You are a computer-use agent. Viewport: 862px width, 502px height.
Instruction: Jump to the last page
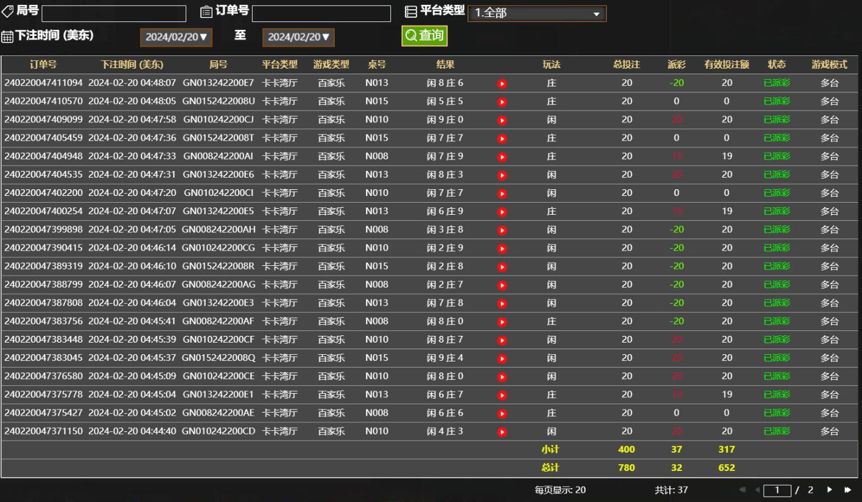click(847, 490)
